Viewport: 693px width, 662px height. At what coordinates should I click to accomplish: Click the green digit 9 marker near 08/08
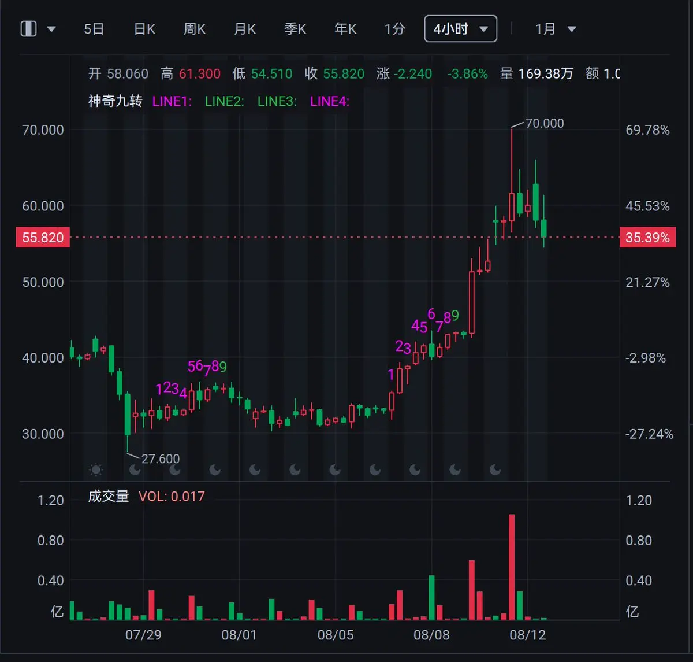coord(455,316)
